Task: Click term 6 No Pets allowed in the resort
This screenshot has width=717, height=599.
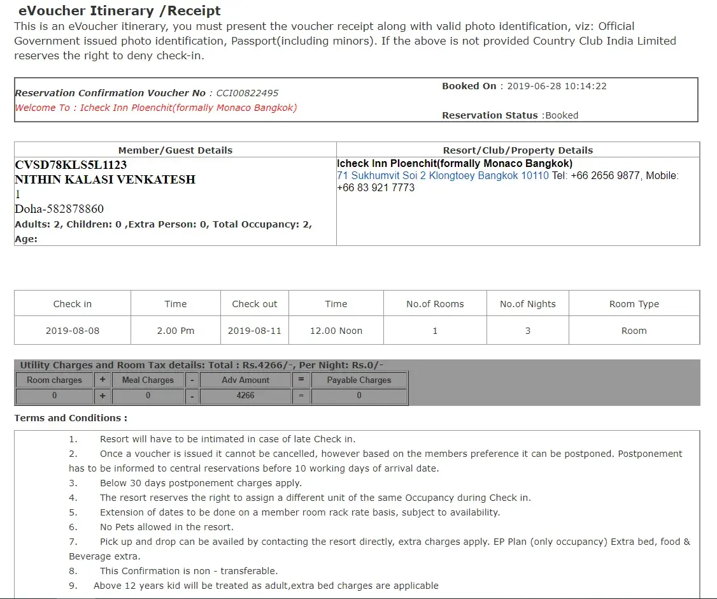Action: (x=167, y=527)
